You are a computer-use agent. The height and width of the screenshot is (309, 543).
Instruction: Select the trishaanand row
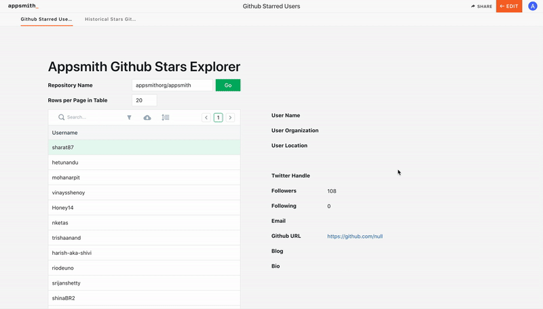144,238
